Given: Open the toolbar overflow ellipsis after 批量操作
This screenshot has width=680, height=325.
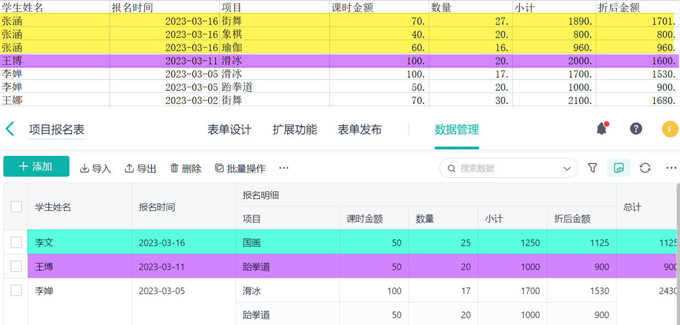Looking at the screenshot, I should (x=284, y=168).
